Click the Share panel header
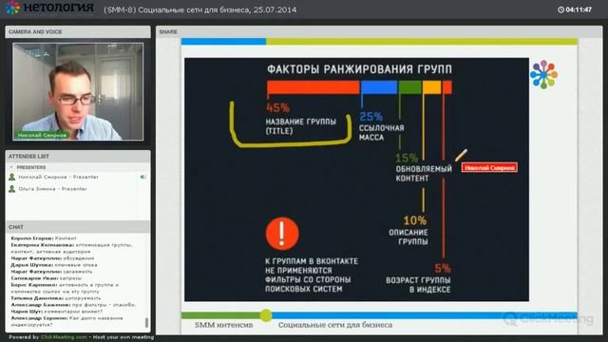This screenshot has width=608, height=342. click(379, 31)
